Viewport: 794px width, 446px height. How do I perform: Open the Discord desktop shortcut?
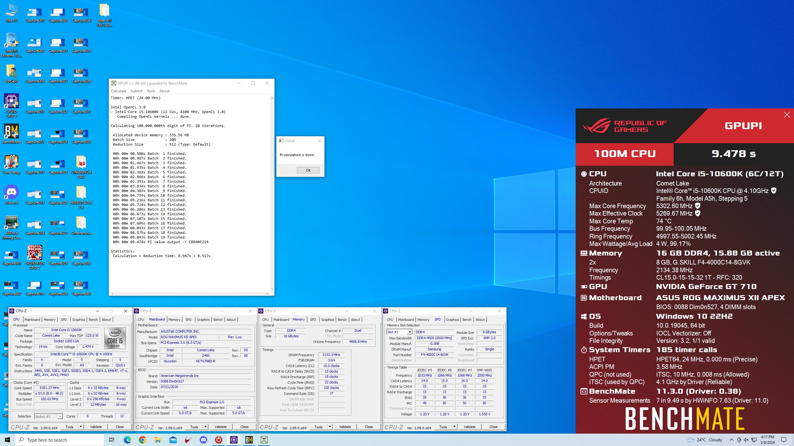(x=11, y=195)
